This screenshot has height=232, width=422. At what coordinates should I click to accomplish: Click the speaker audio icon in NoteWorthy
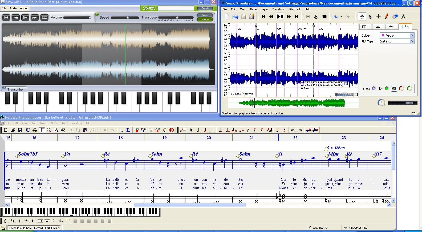point(164,130)
